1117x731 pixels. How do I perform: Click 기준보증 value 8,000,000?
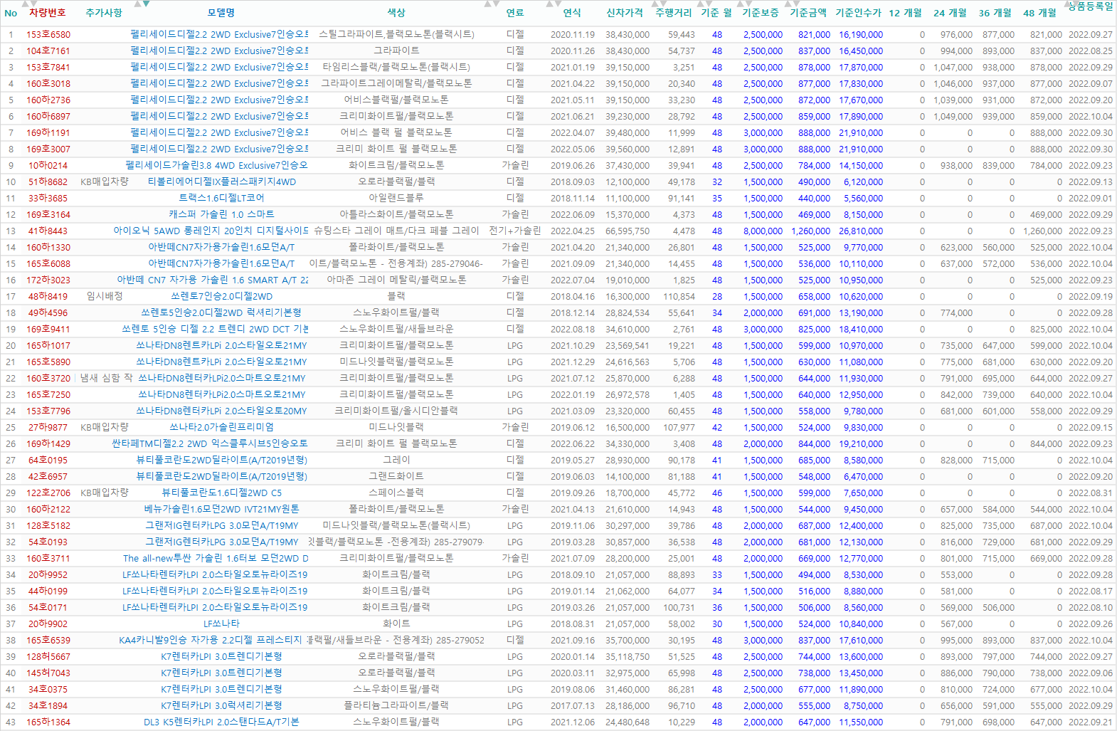tap(763, 231)
